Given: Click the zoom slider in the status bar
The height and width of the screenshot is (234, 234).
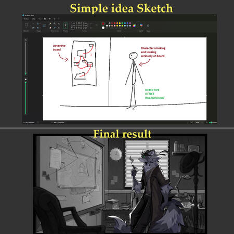Looking at the screenshot, I should pyautogui.click(x=213, y=122).
